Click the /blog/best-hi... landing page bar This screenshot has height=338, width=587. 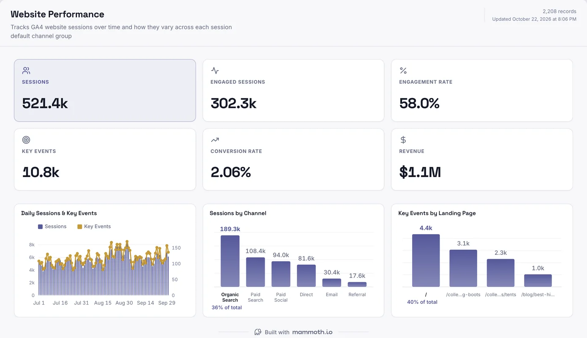point(538,281)
